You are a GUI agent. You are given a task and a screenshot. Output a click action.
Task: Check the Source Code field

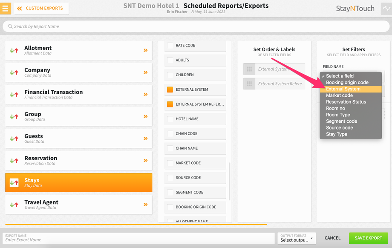[x=170, y=178]
